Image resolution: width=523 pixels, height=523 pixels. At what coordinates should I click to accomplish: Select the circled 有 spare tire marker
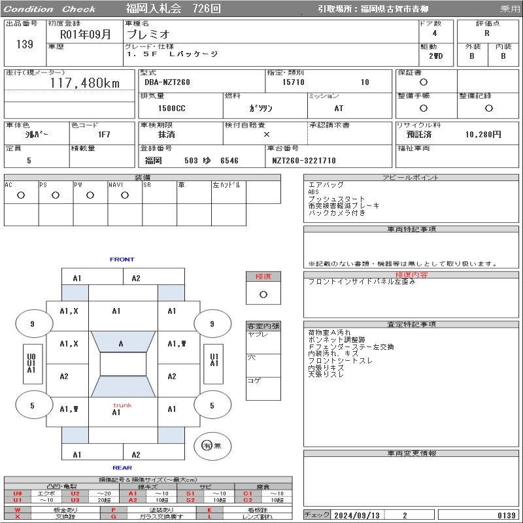pyautogui.click(x=207, y=446)
